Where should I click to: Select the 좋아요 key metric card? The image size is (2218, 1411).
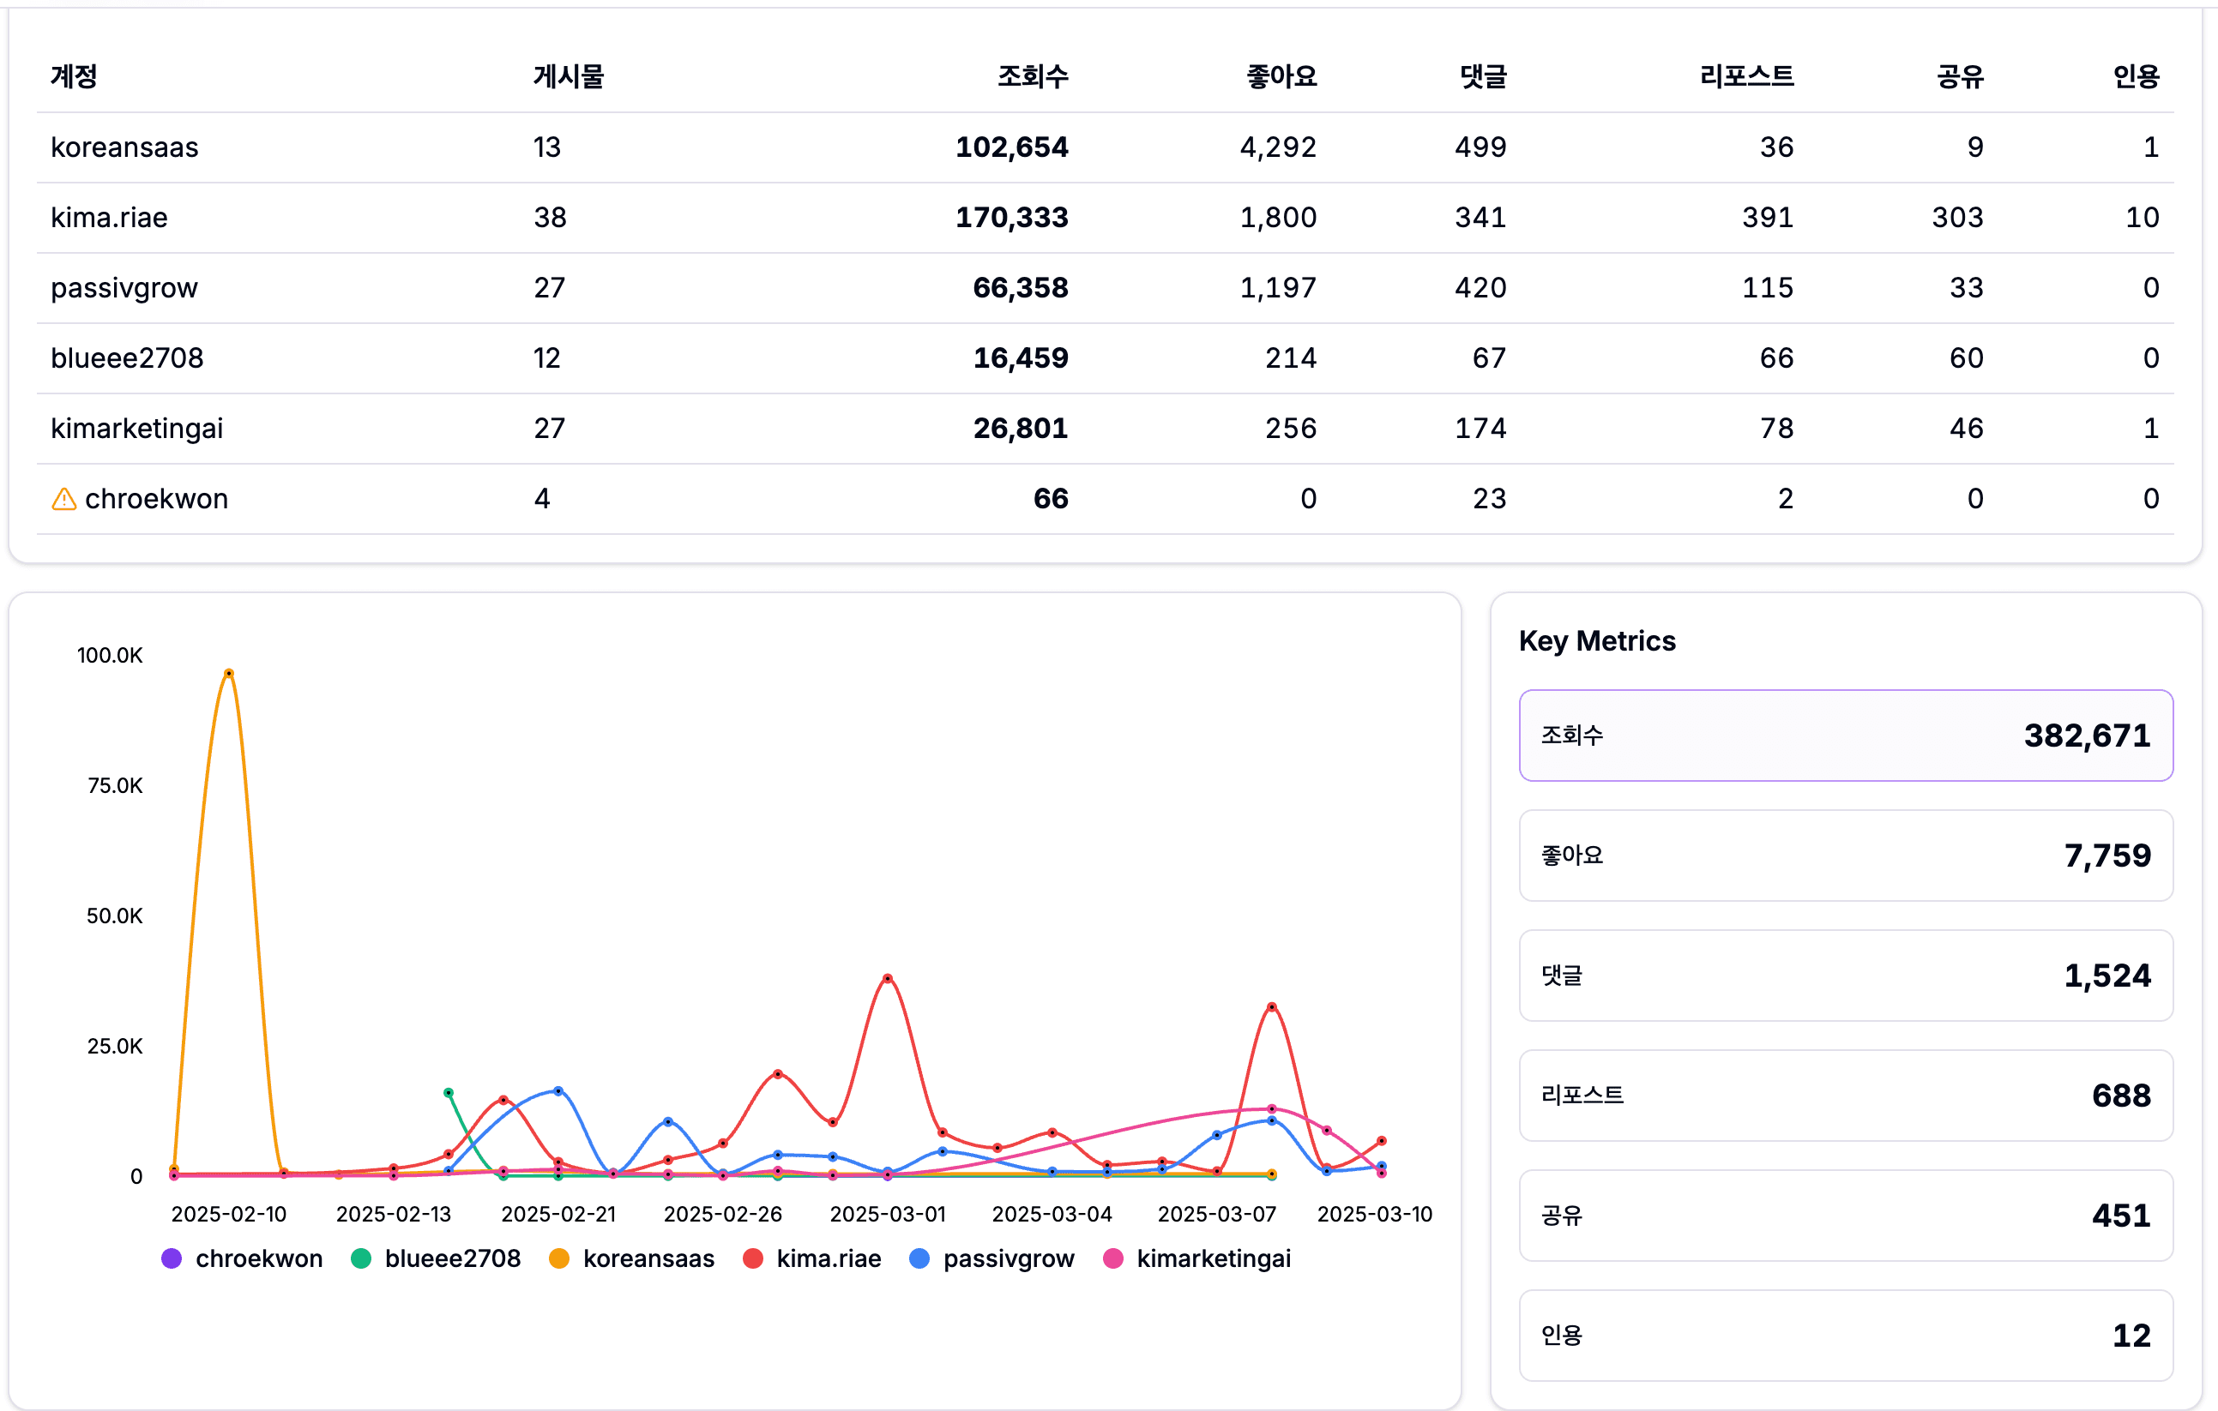pos(1846,855)
